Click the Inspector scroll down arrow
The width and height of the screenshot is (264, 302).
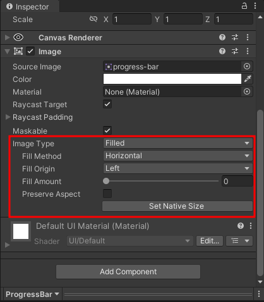tap(260, 282)
